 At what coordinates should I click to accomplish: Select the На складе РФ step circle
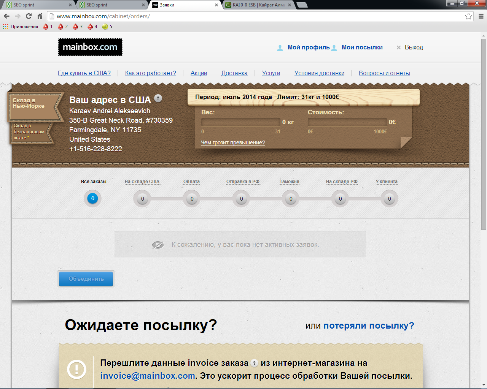340,199
